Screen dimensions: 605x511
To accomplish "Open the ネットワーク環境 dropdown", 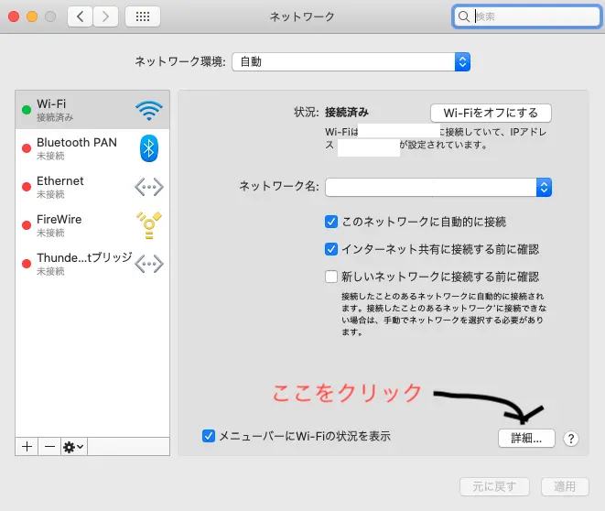I will pyautogui.click(x=351, y=62).
